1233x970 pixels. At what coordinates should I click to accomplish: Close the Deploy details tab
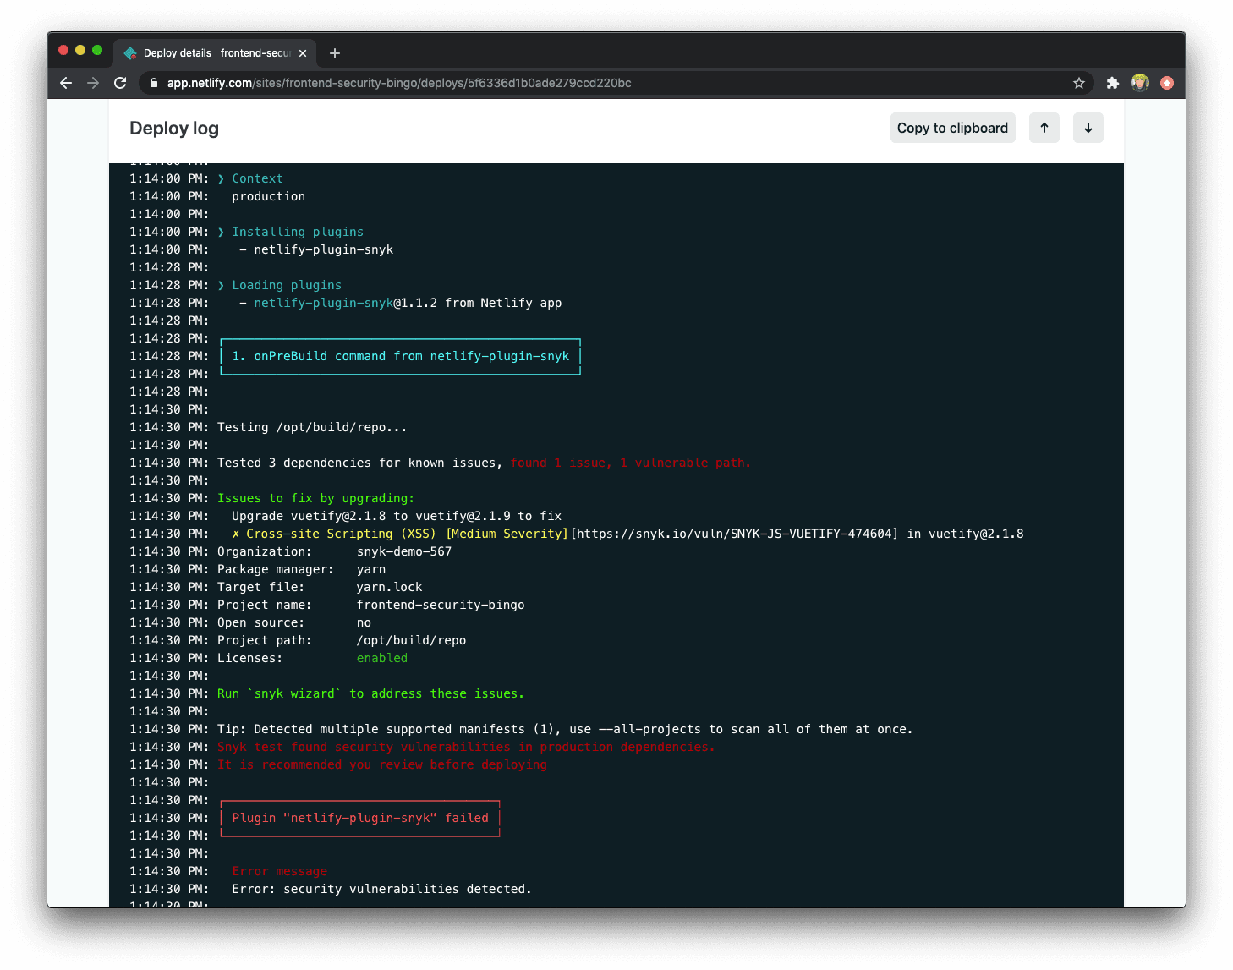click(303, 53)
